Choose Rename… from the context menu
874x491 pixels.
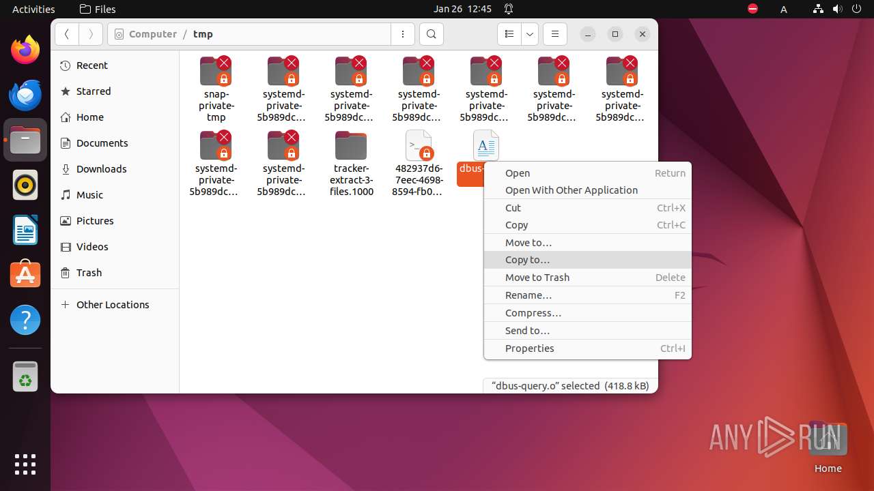587,295
